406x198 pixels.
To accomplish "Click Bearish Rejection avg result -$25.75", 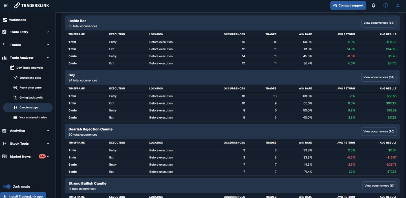I will point(391,165).
